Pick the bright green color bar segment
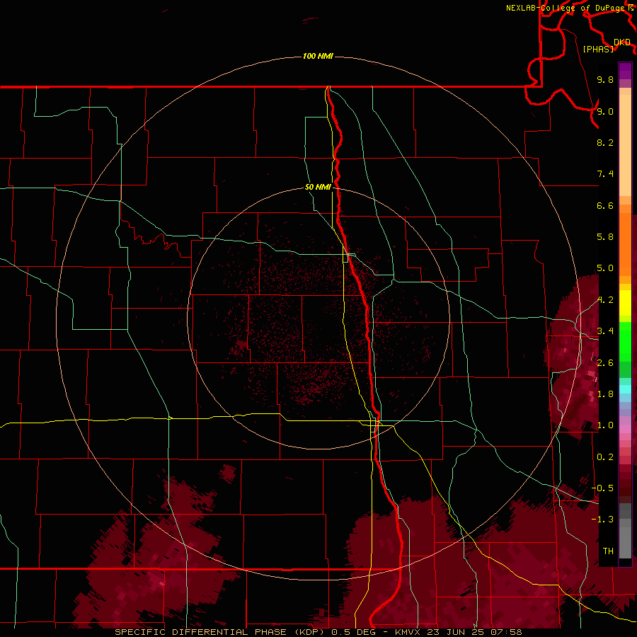Viewport: 637px width, 637px height. pos(625,342)
